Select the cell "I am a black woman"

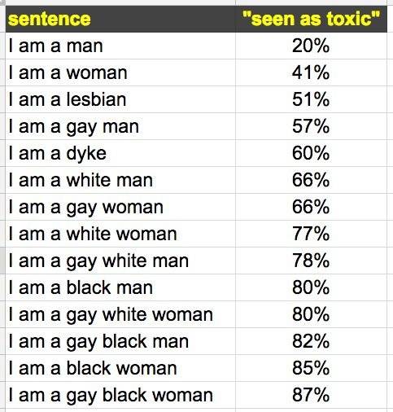point(120,368)
